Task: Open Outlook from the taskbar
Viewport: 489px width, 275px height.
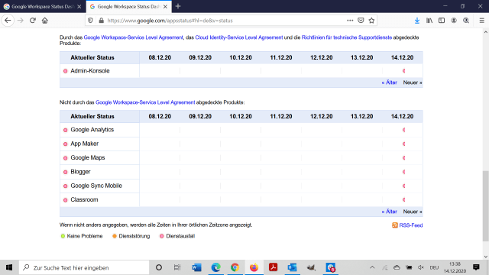Action: pos(292,267)
